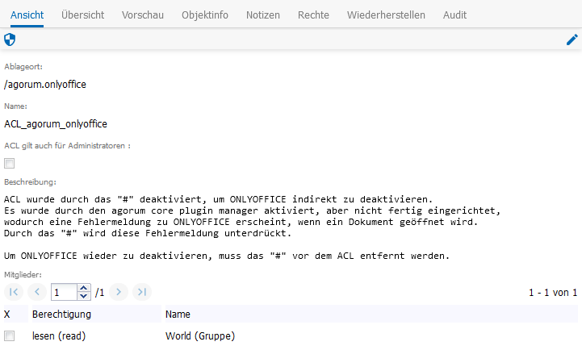
Task: Select the 'World (Gruppe)' cell
Action: [200, 336]
